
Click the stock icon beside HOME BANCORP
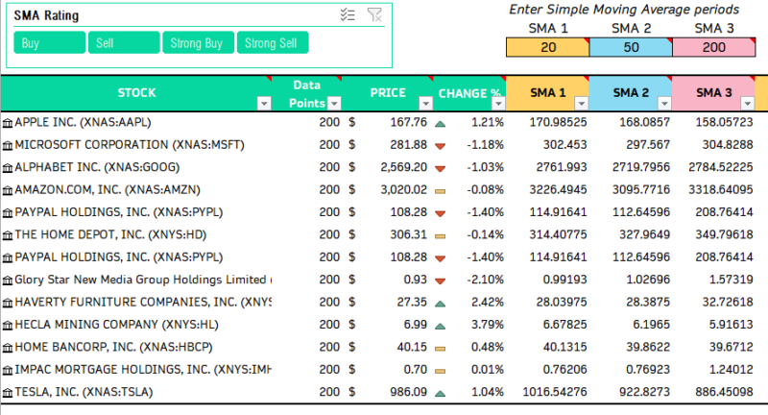8,348
